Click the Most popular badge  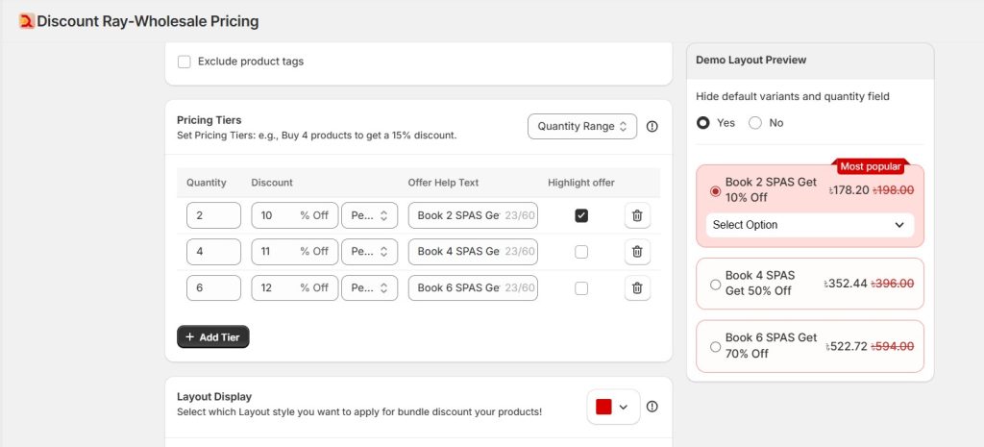coord(871,166)
